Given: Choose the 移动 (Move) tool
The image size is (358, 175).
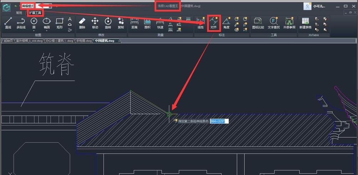Looking at the screenshot, I should pos(95,23).
